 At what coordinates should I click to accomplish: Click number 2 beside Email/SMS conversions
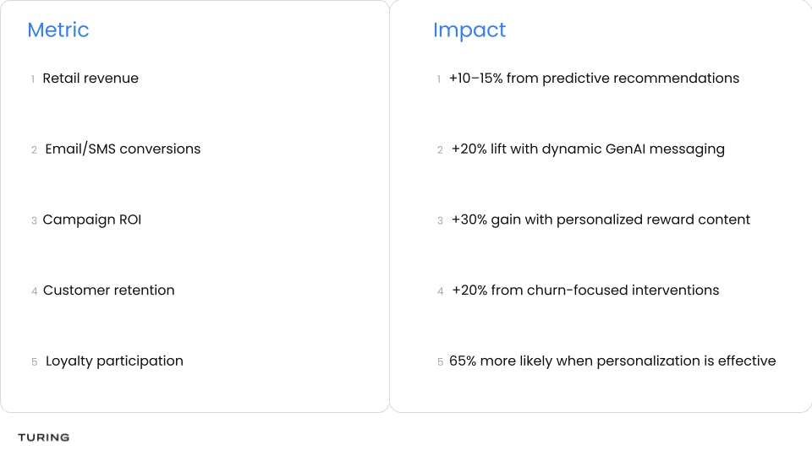click(x=34, y=150)
